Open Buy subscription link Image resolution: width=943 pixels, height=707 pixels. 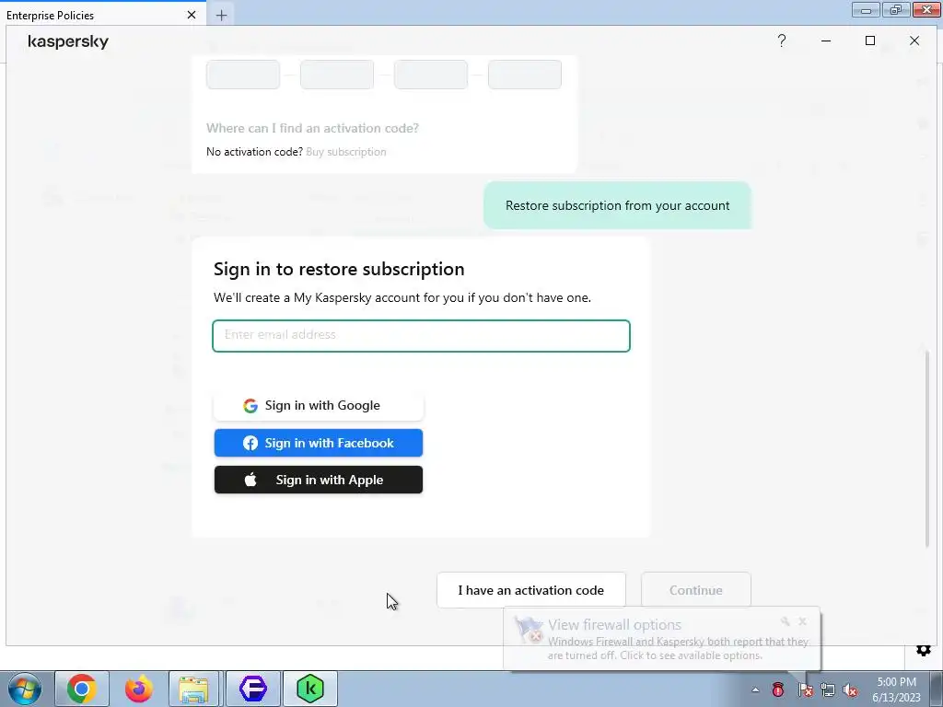point(346,152)
